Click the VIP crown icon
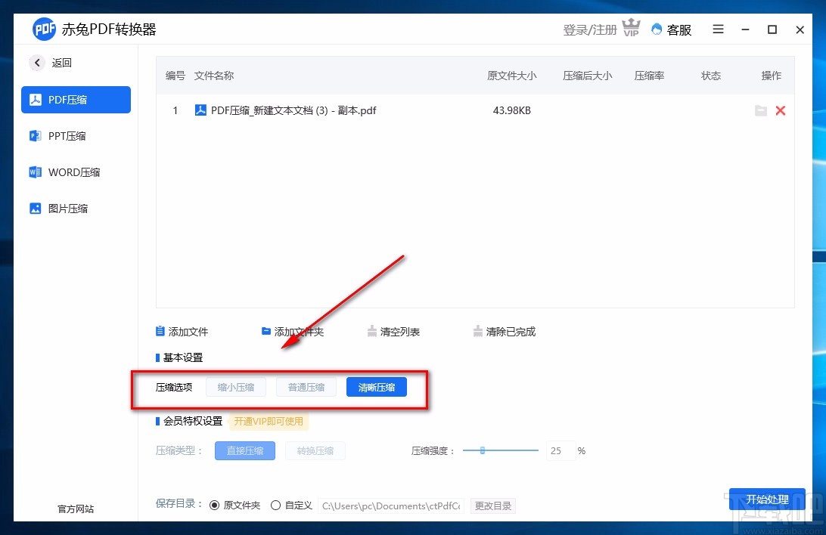This screenshot has height=535, width=826. click(631, 28)
